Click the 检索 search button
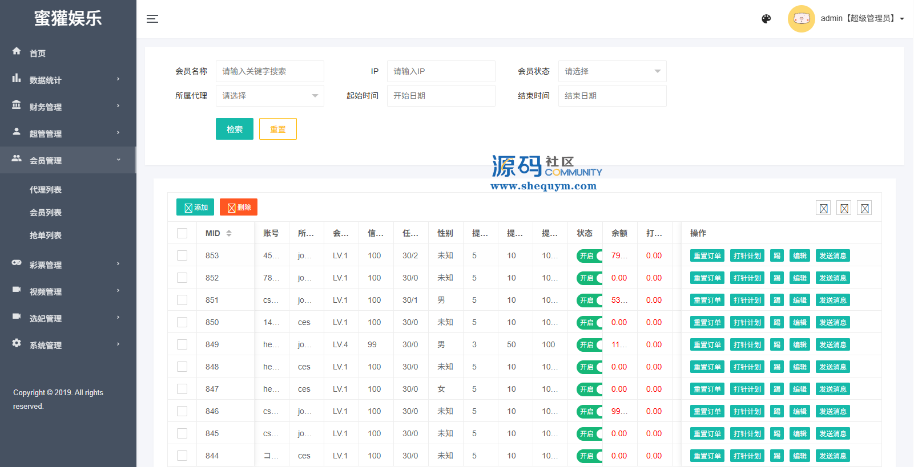 pos(234,129)
